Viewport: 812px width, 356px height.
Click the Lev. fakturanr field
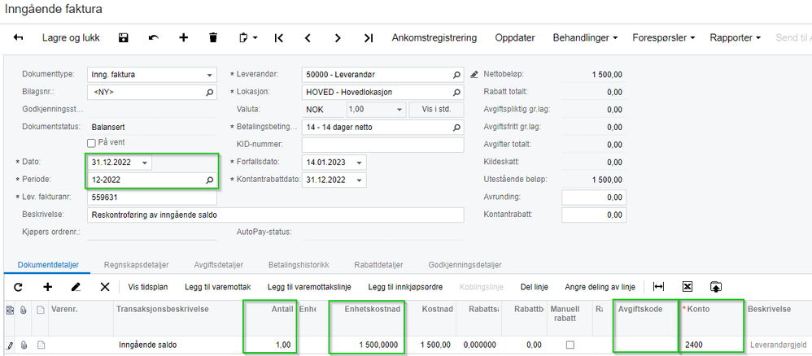pos(151,198)
